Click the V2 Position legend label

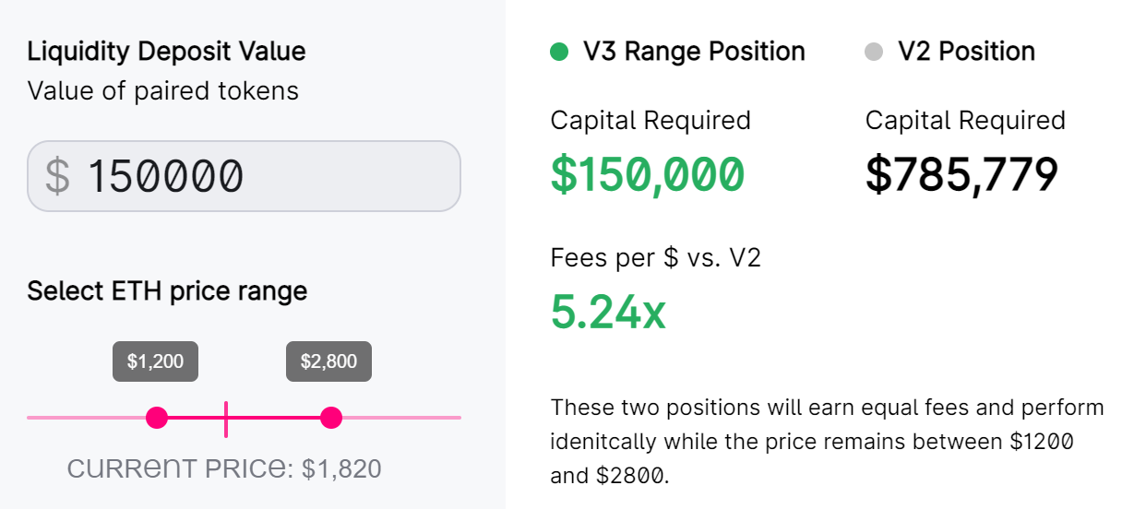coord(966,52)
